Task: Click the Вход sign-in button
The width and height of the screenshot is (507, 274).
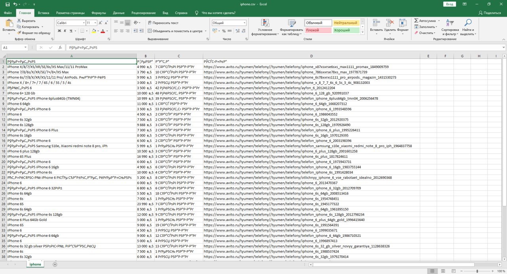Action: click(x=450, y=4)
